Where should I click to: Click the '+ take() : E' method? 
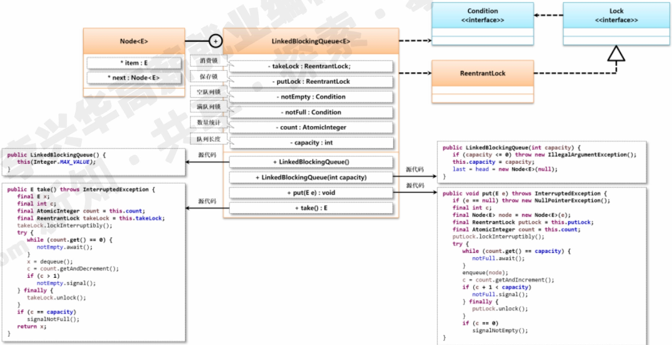(311, 208)
